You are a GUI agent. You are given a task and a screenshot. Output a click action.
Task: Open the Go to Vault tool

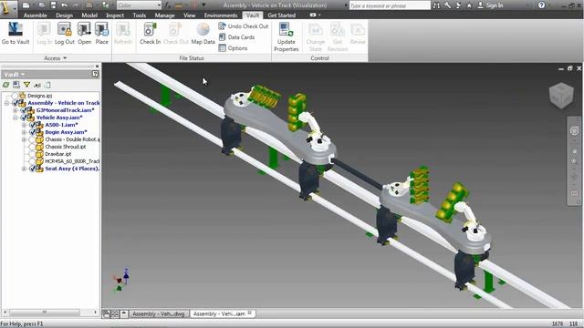[x=16, y=34]
